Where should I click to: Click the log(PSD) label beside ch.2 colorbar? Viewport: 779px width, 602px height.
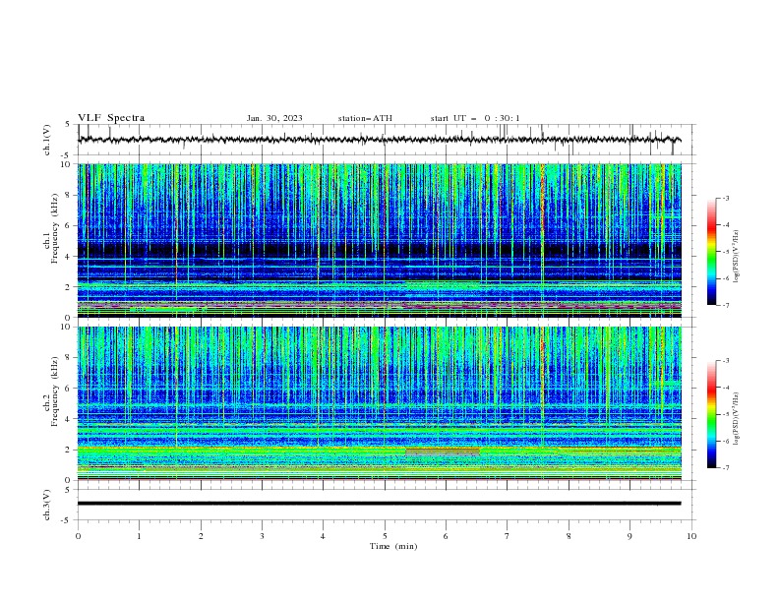tap(736, 418)
